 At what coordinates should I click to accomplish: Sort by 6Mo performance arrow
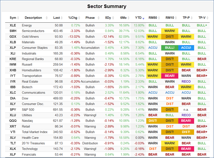pos(128,18)
